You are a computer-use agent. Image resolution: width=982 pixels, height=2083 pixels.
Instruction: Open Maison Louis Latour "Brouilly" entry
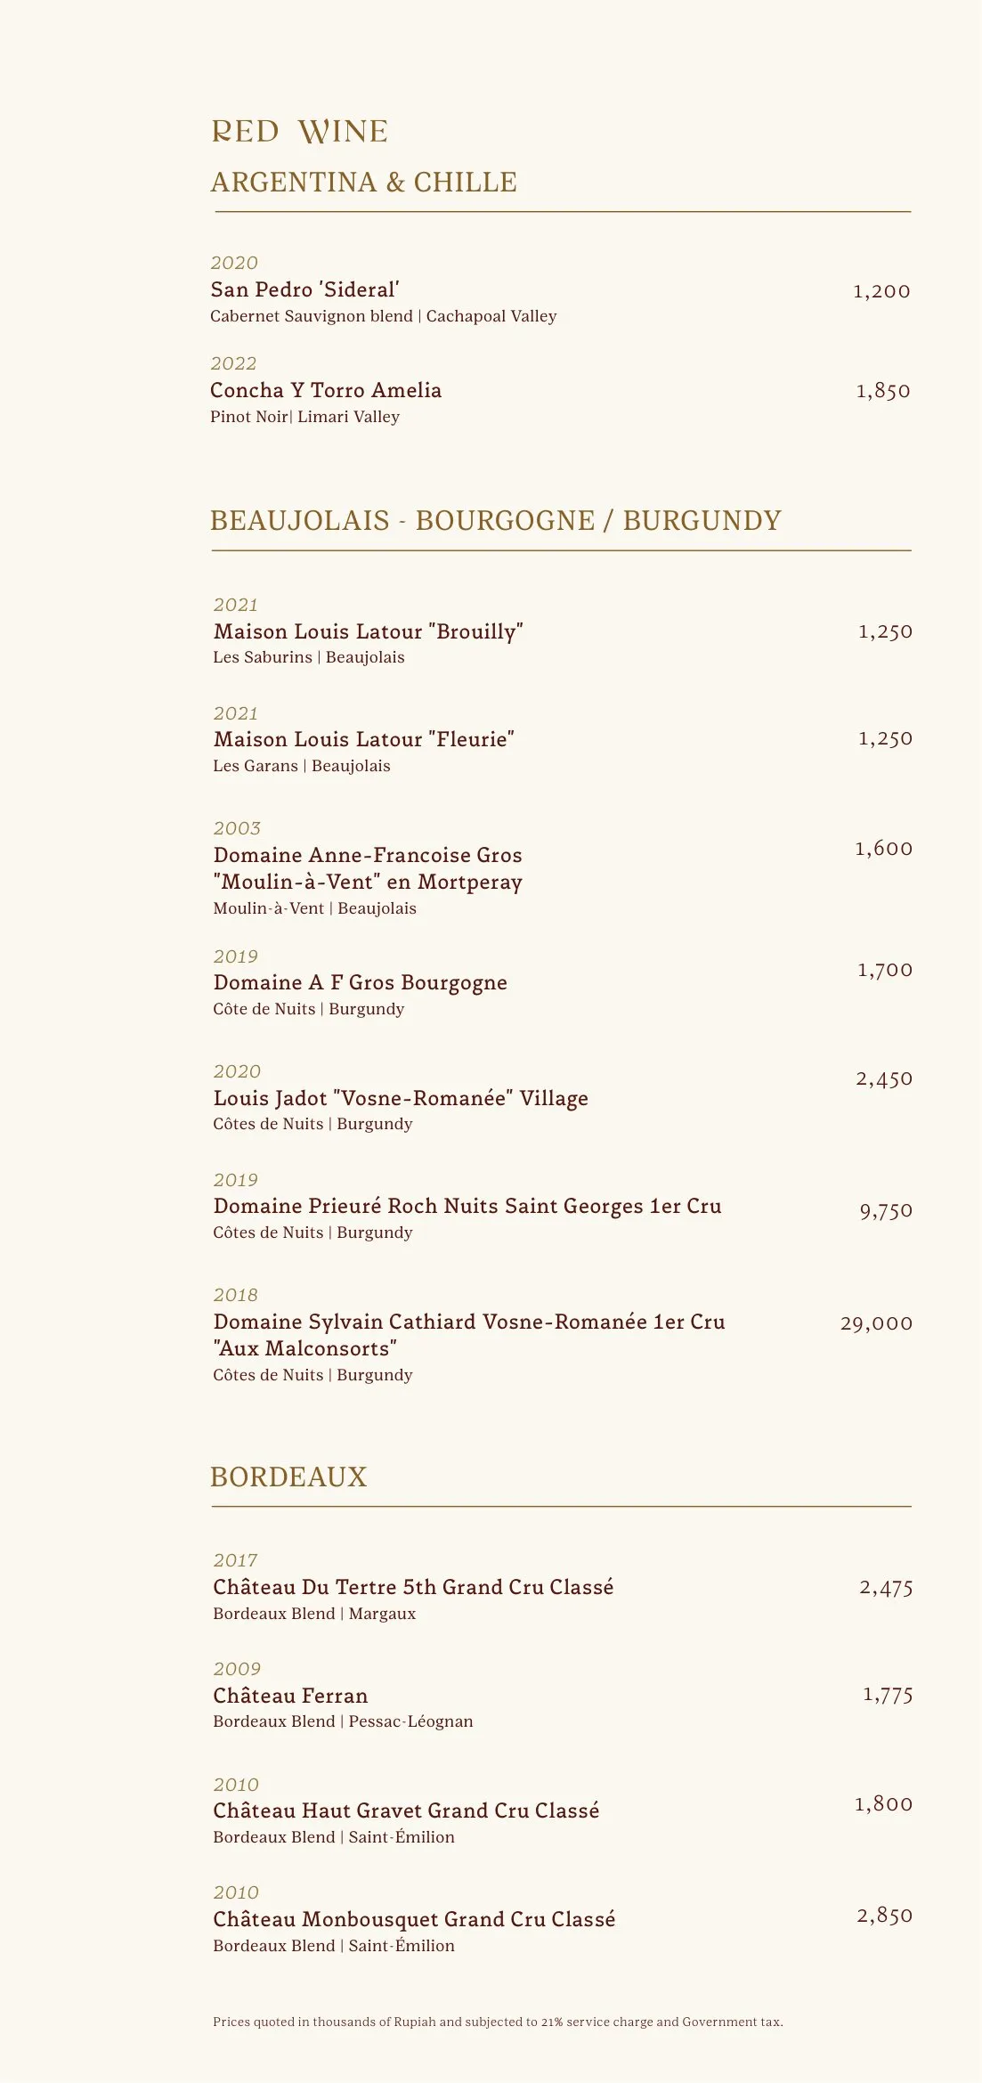368,631
